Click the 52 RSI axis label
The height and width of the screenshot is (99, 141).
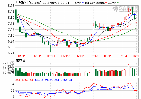tap(12, 91)
